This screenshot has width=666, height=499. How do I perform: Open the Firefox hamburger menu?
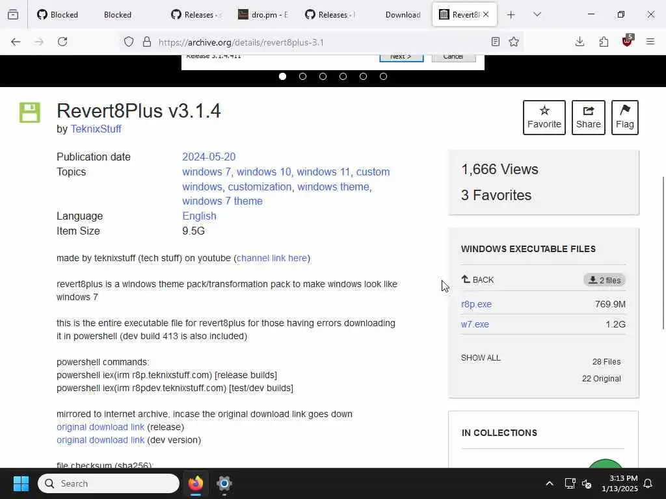tap(650, 42)
